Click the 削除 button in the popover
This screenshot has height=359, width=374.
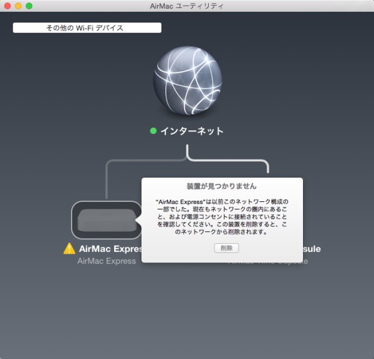click(x=226, y=248)
